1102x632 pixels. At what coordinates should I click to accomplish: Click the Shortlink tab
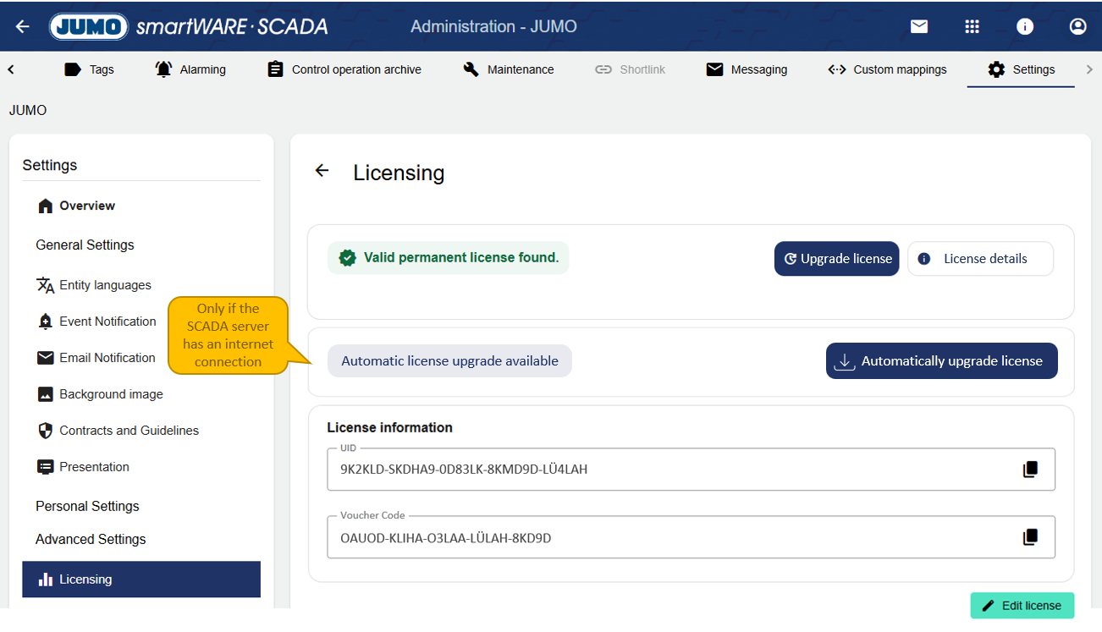click(630, 69)
